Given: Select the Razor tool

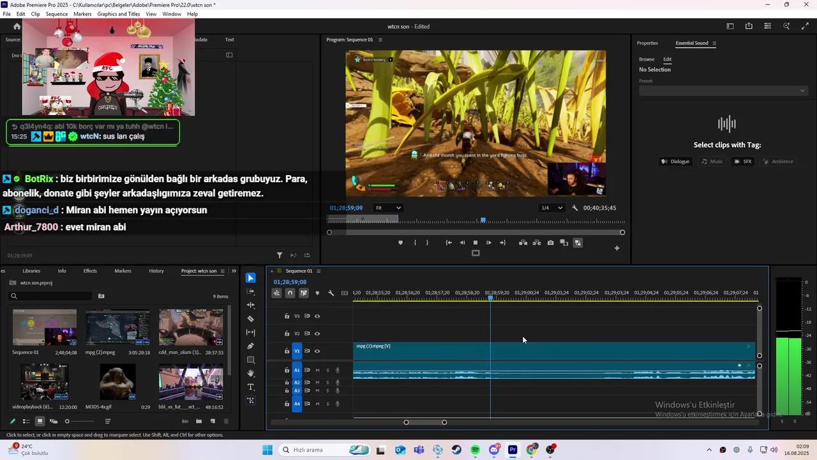Looking at the screenshot, I should click(x=251, y=319).
